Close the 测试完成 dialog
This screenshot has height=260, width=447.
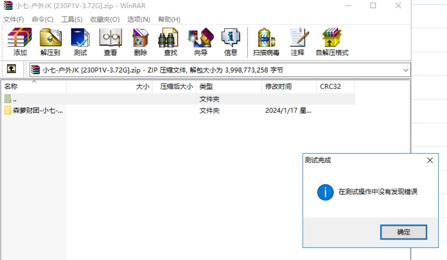tap(430, 160)
